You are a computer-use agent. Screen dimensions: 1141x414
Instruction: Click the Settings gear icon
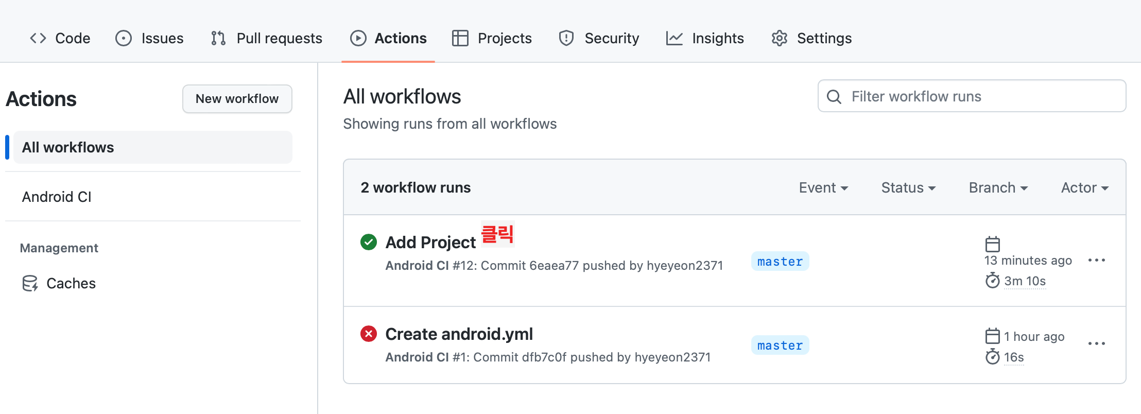(x=780, y=38)
